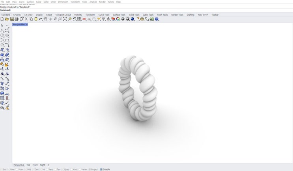
Task: Click the blue Render sphere icon
Action: click(x=133, y=19)
